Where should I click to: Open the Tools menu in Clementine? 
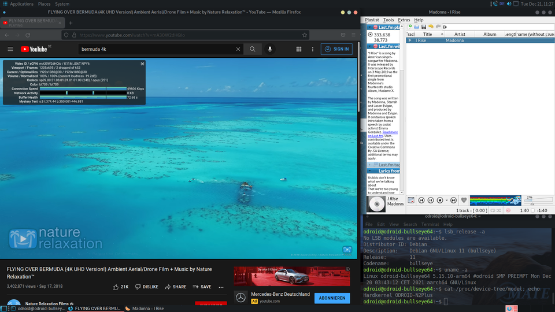[x=388, y=20]
